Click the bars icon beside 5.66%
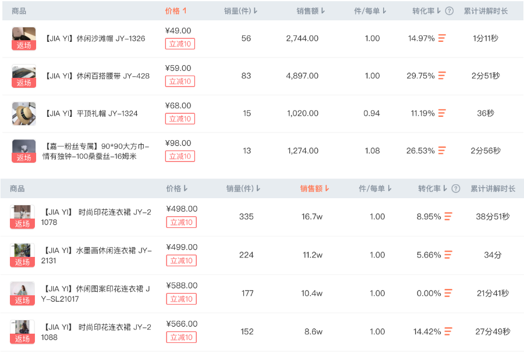524x354 pixels. coord(448,255)
